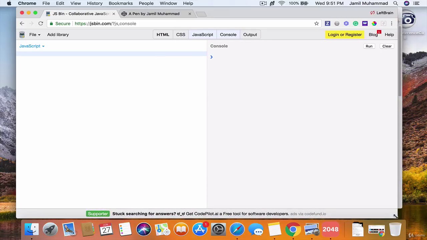Expand the JavaScript language dropdown
Image resolution: width=427 pixels, height=240 pixels.
(x=32, y=46)
